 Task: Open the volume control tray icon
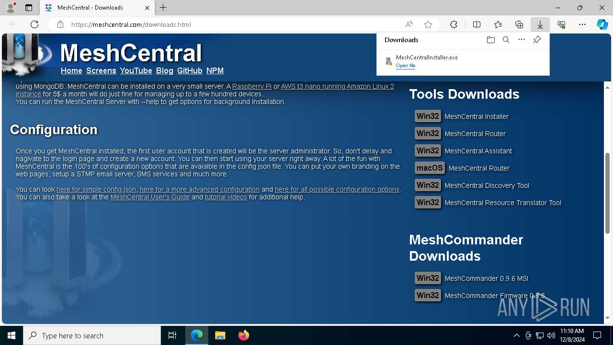(x=551, y=335)
